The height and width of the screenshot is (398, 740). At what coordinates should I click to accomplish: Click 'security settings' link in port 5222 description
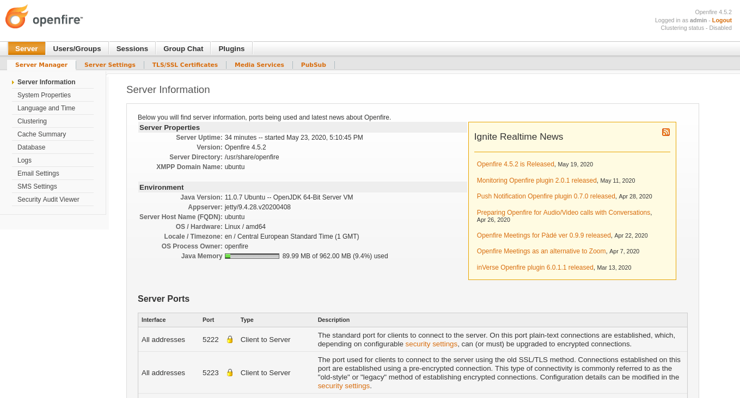[x=431, y=344]
